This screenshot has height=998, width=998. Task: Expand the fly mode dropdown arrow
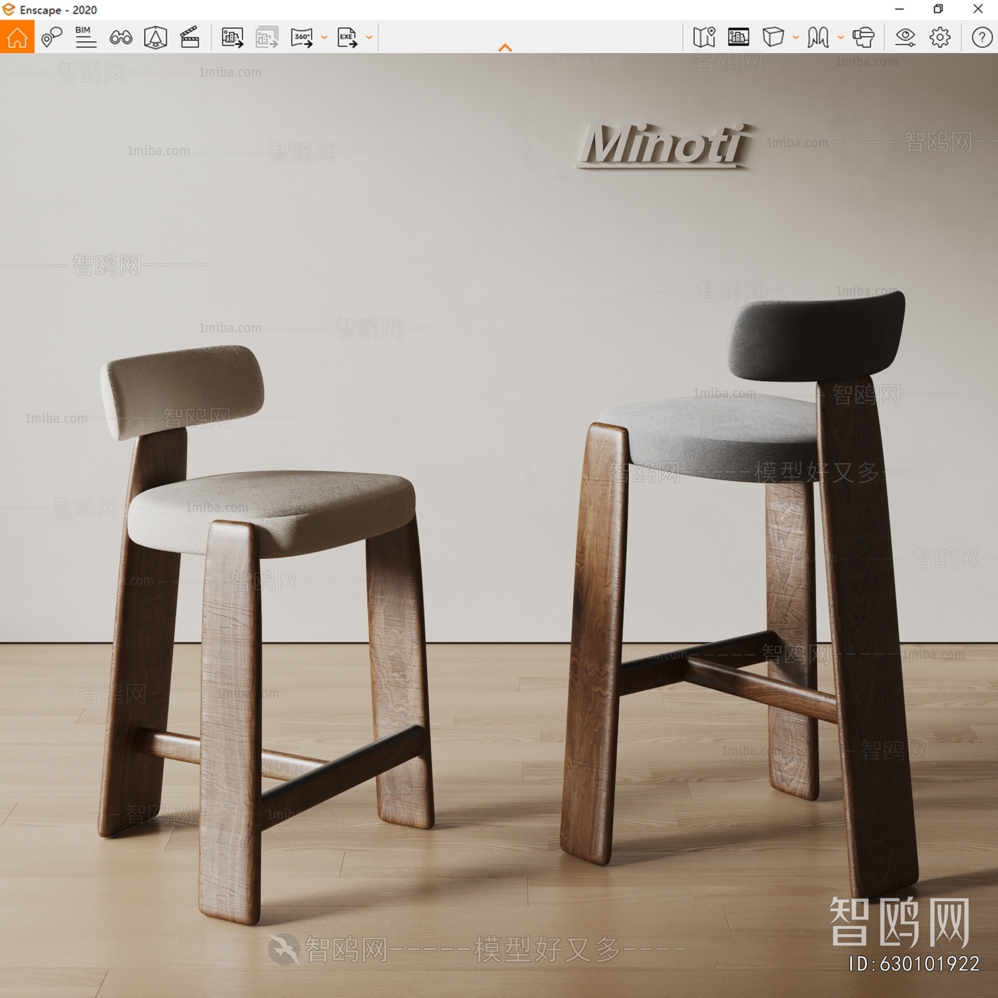840,38
